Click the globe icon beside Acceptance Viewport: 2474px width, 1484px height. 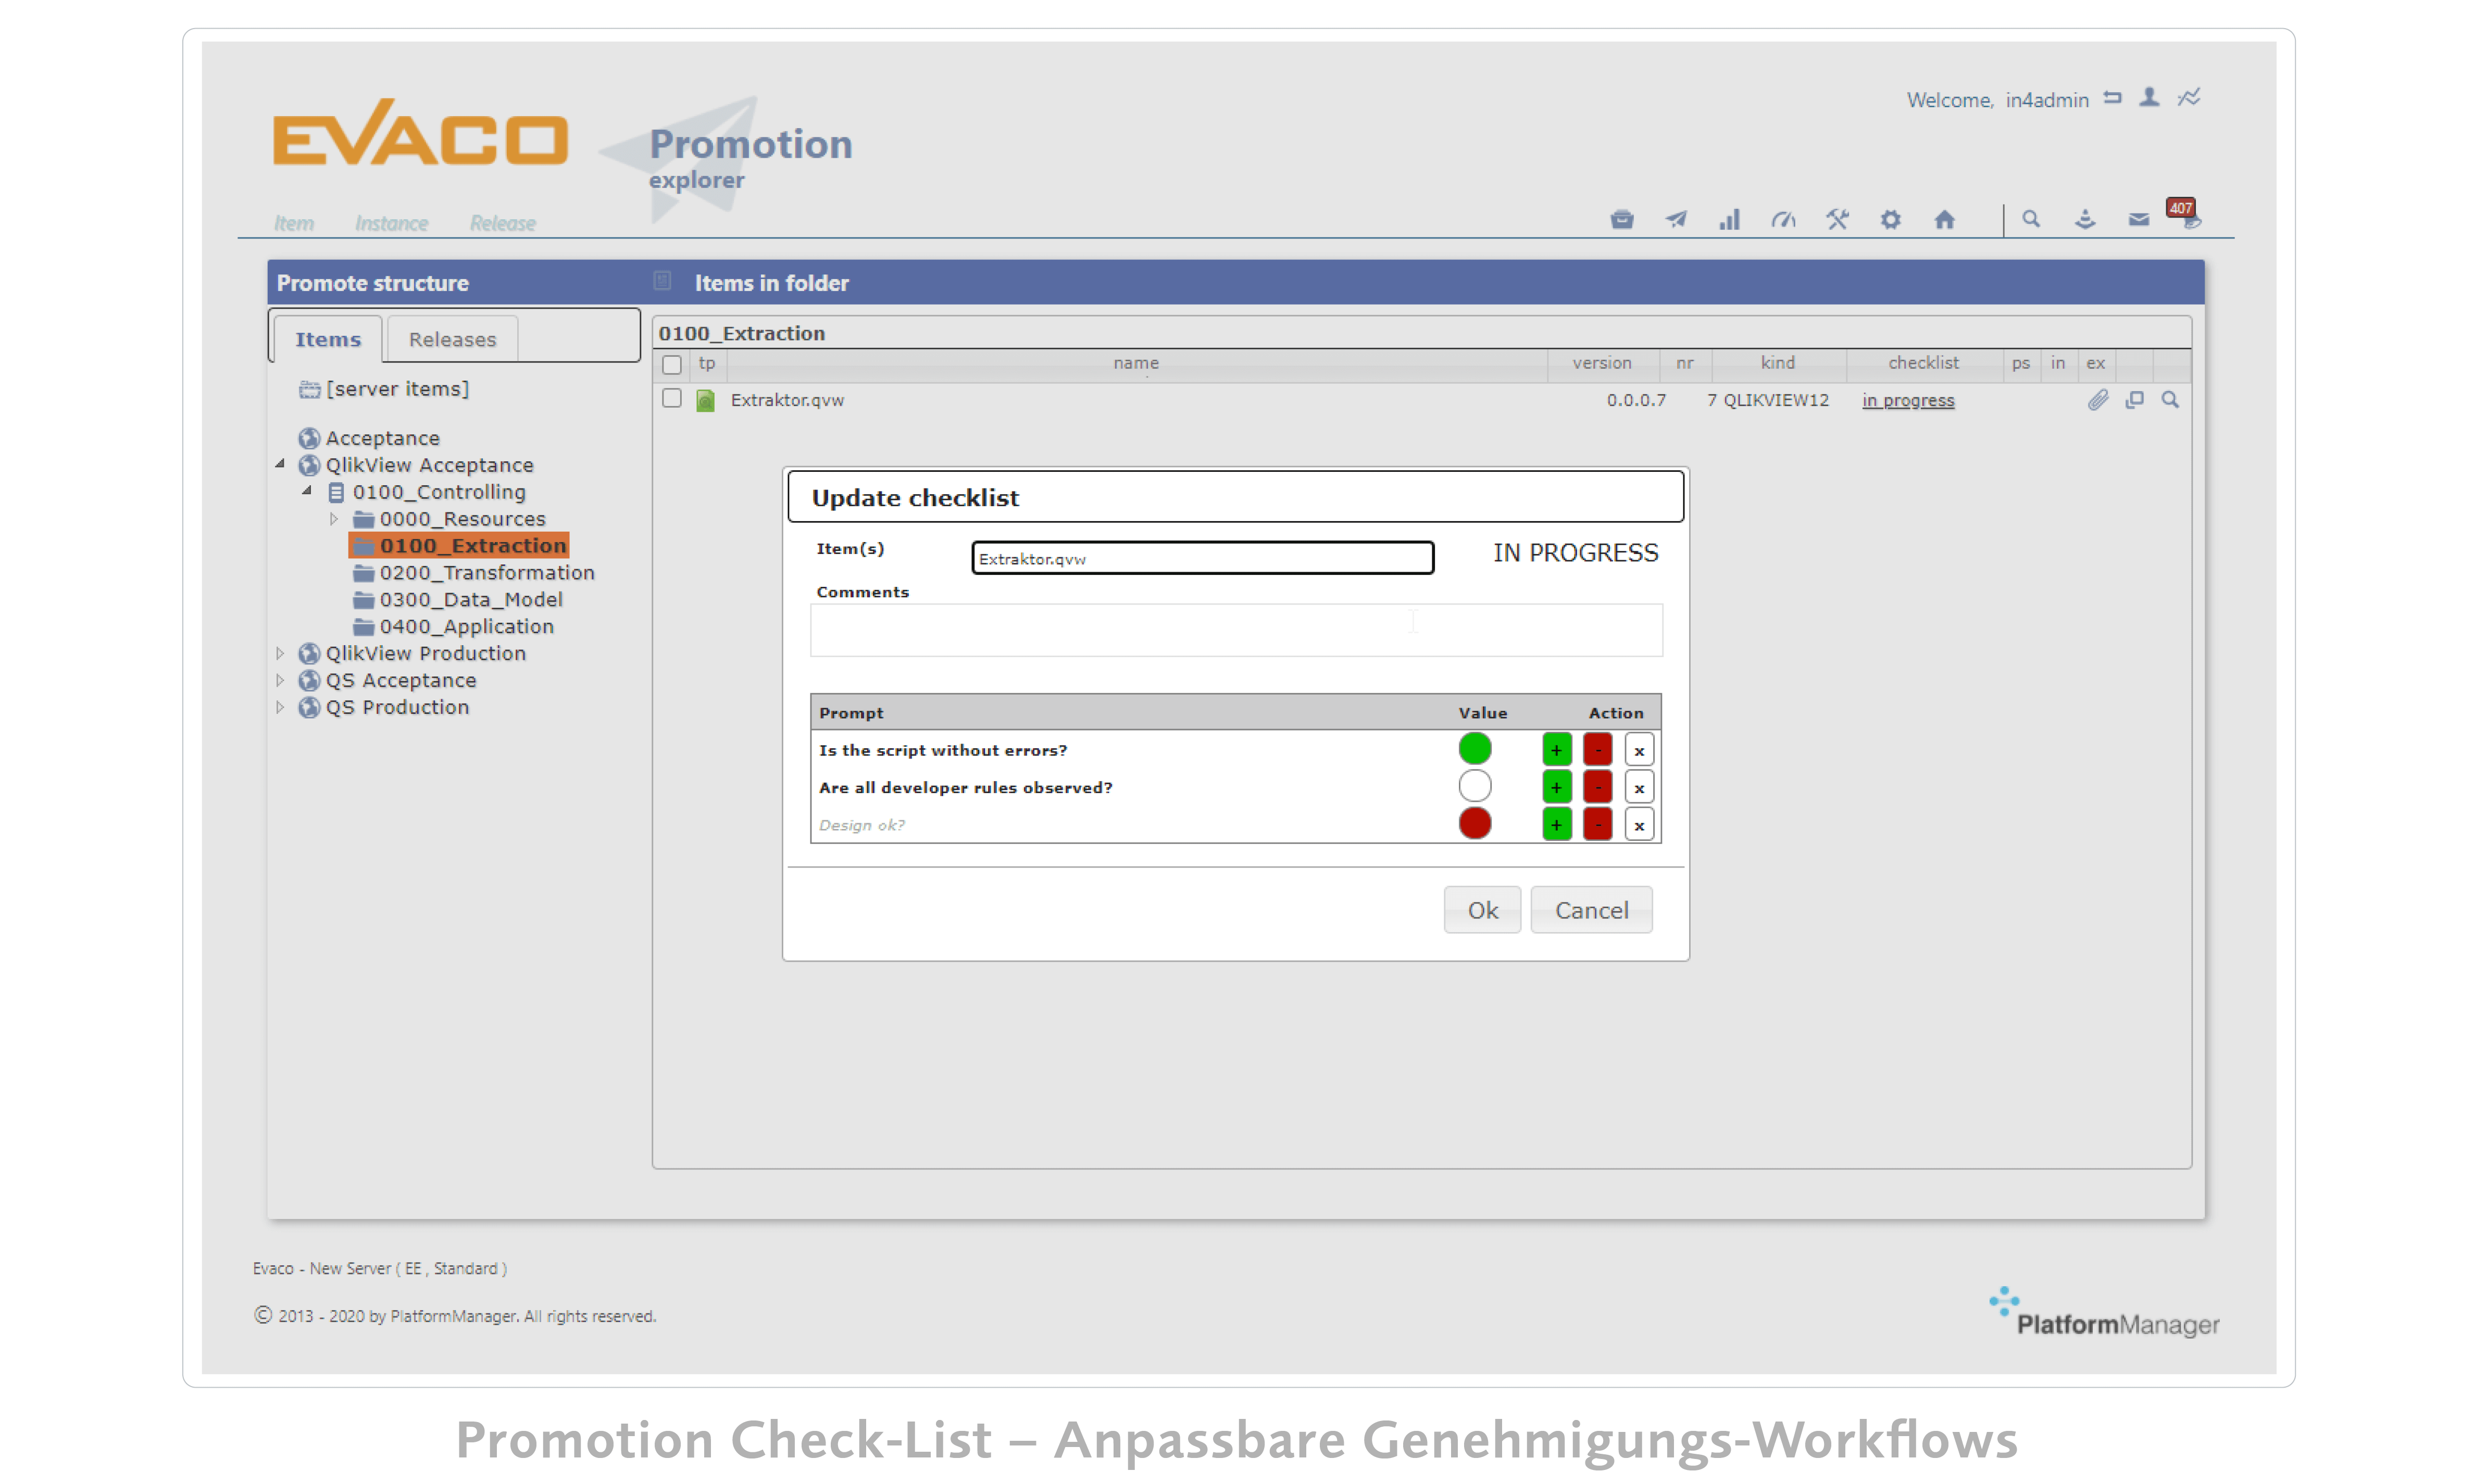309,438
